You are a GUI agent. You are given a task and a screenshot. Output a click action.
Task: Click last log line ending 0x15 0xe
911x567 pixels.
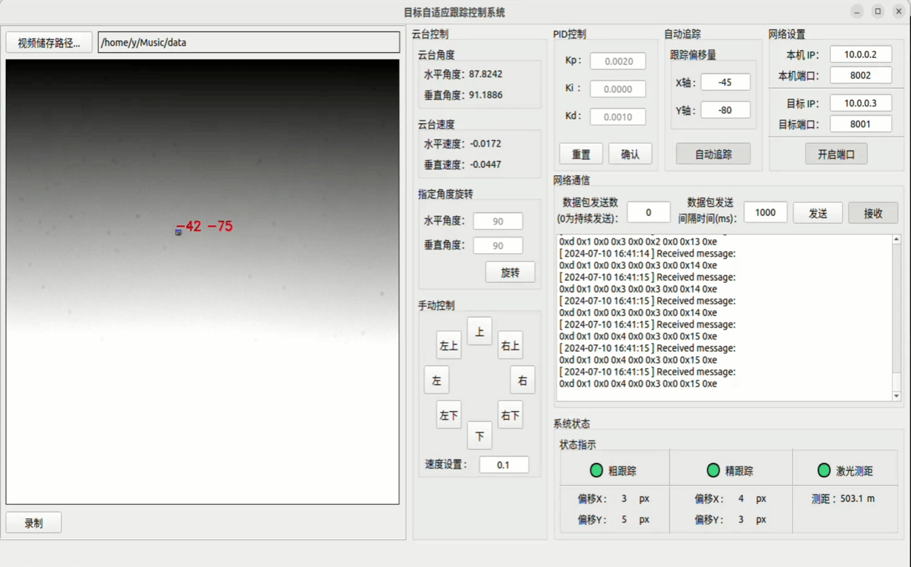click(x=638, y=384)
